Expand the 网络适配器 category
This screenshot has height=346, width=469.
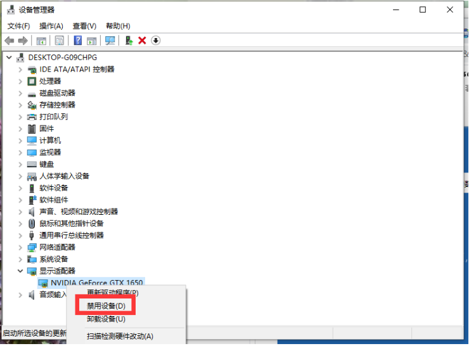coord(20,247)
